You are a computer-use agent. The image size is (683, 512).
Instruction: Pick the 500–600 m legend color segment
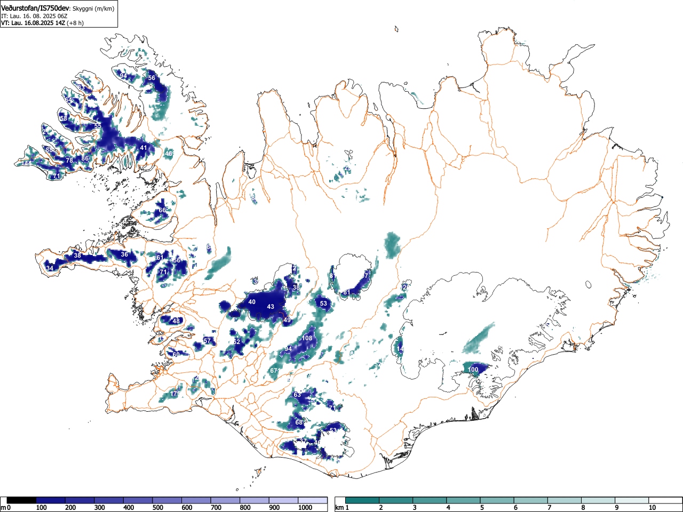[167, 500]
